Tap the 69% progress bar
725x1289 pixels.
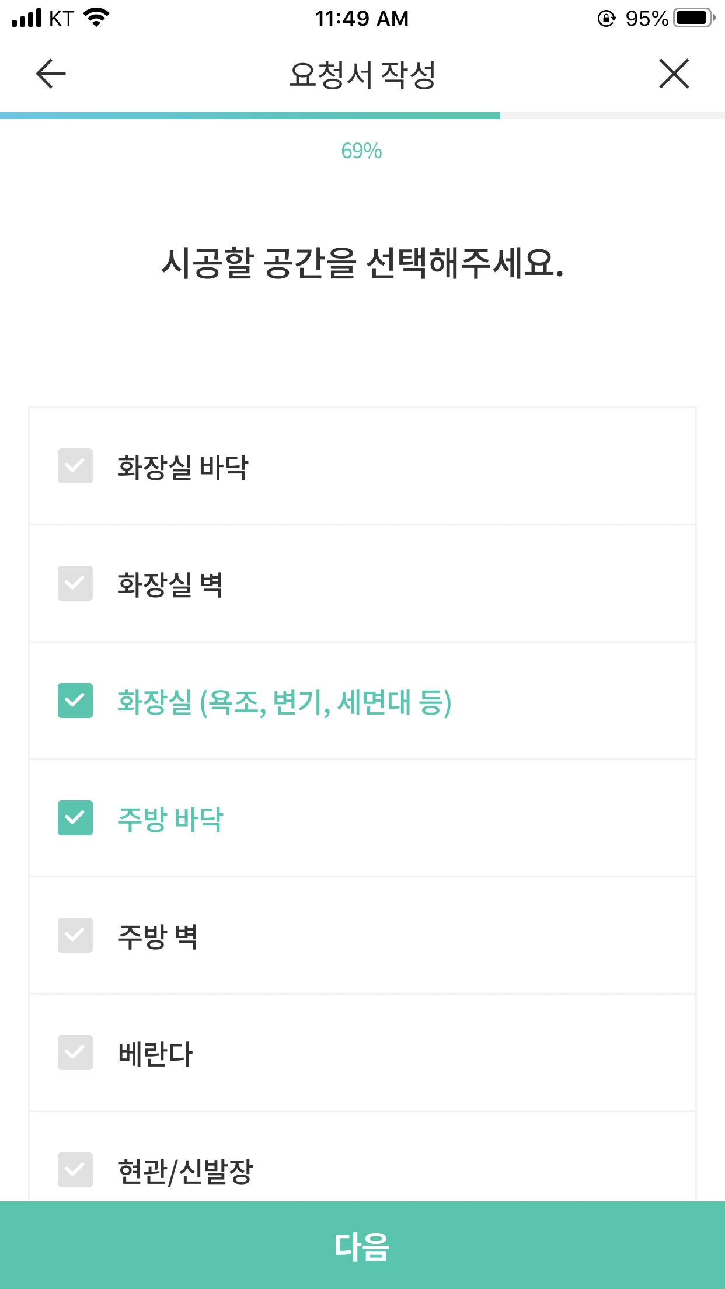point(362,116)
